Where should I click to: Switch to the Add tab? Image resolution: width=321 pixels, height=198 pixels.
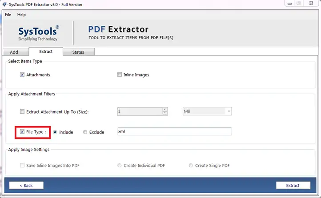coord(16,52)
